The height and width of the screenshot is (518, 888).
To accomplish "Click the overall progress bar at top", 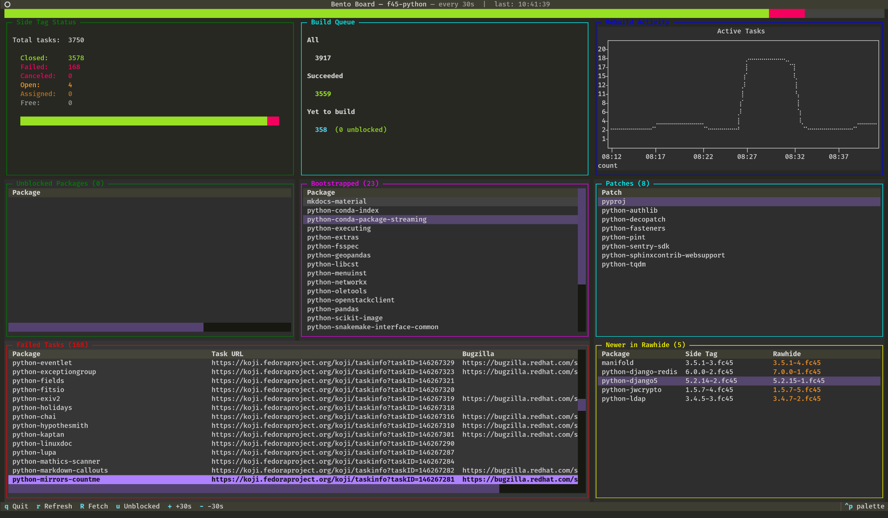I will click(444, 14).
